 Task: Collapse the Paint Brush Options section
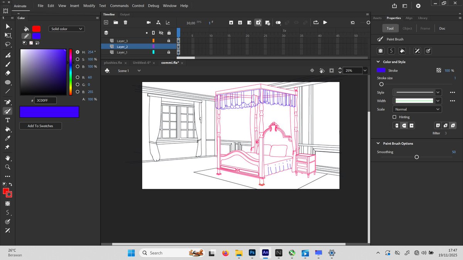378,143
